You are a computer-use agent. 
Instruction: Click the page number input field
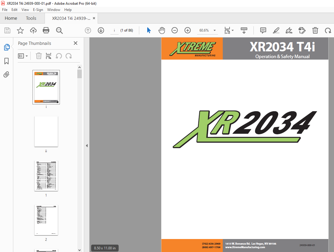[x=114, y=30]
